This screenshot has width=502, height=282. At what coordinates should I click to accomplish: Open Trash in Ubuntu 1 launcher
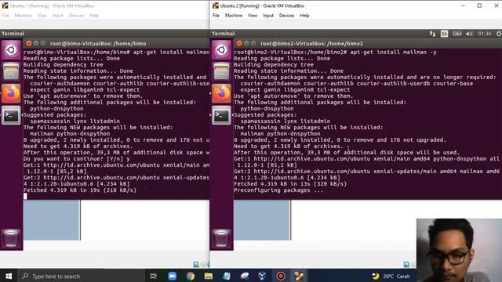point(11,238)
